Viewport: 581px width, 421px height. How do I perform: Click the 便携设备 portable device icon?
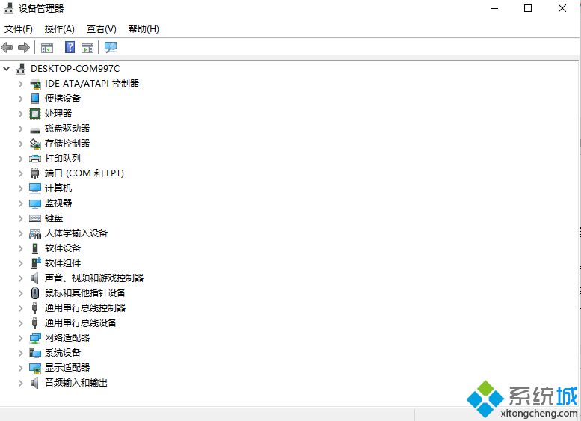(x=35, y=99)
